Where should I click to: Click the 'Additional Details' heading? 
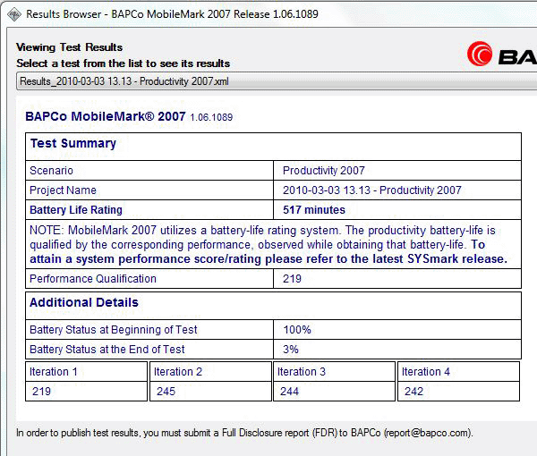tap(84, 302)
